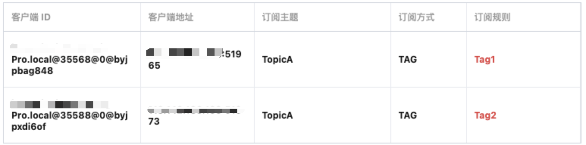The width and height of the screenshot is (586, 145).
Task: Click the 订阅方式 column header
Action: point(417,18)
